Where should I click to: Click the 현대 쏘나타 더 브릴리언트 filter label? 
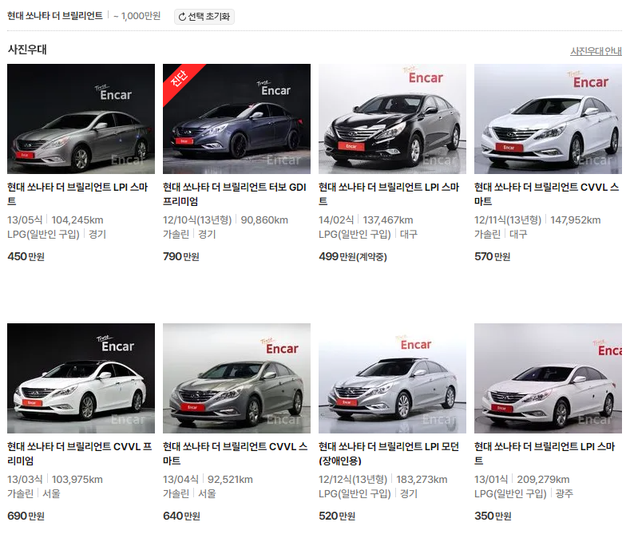[55, 16]
